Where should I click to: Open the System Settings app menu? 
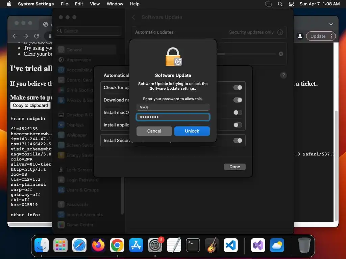pos(36,4)
